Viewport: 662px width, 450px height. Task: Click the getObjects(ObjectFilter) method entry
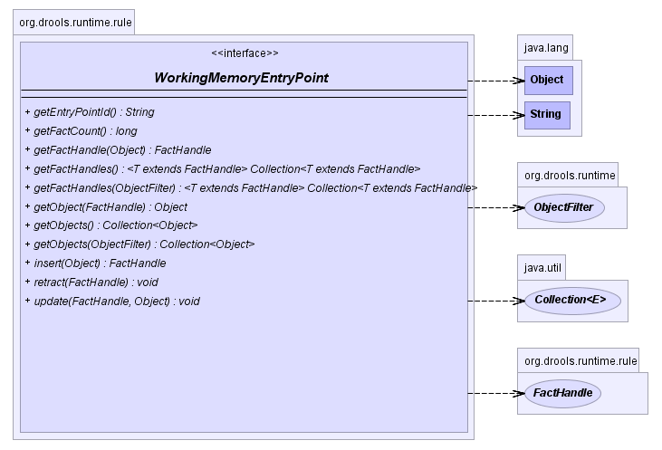point(139,244)
